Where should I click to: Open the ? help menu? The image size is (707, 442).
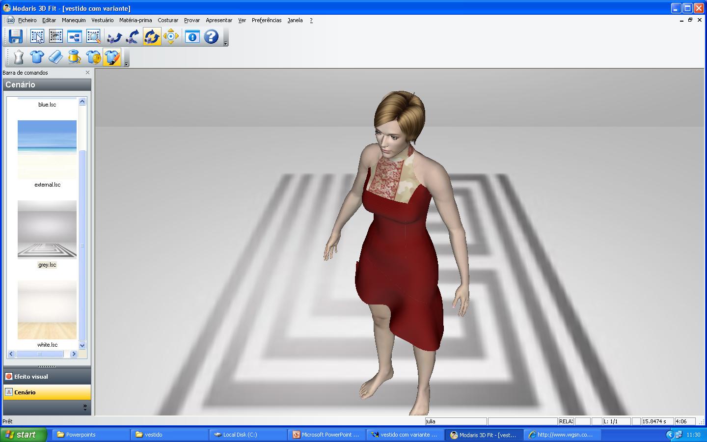tap(311, 20)
